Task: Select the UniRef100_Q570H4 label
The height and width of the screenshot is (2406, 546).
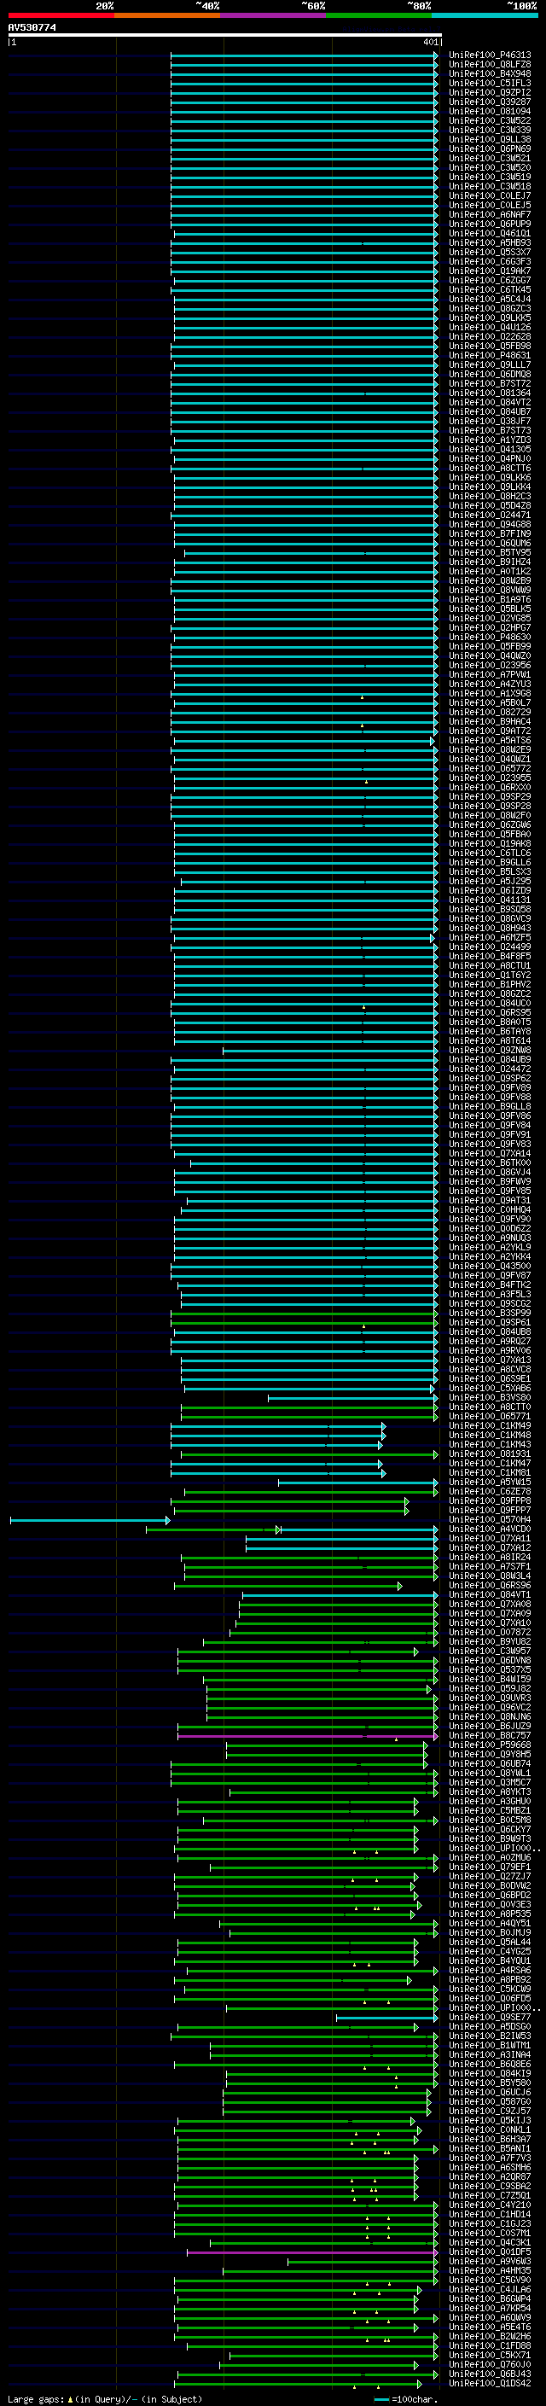Action: tap(489, 1519)
